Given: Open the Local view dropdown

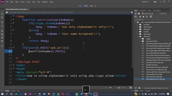Looking at the screenshot, I should (165, 14).
